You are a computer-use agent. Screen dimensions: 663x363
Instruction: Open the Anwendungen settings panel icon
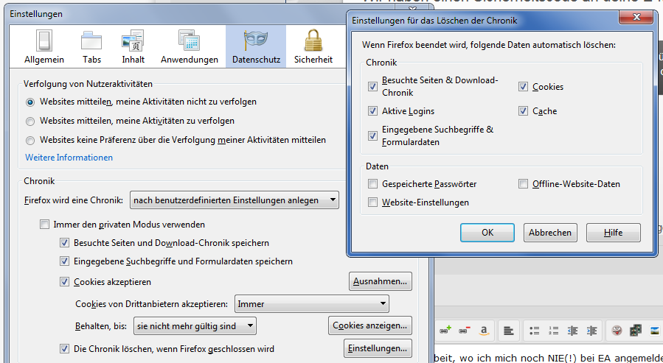click(x=189, y=40)
